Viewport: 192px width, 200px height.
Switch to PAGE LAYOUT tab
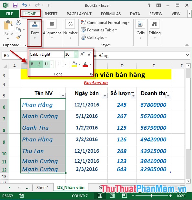click(x=79, y=14)
